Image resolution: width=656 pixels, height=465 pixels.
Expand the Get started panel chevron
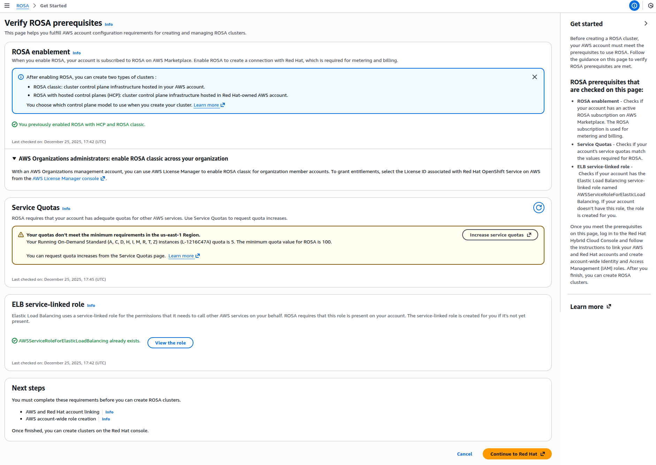646,23
